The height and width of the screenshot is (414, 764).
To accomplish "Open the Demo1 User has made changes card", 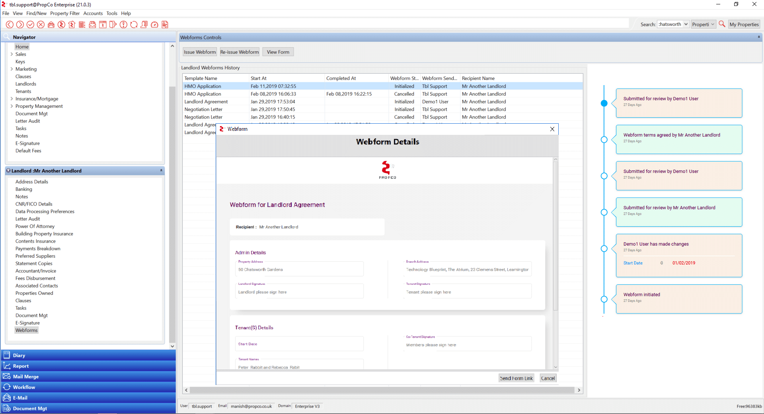I will point(679,255).
